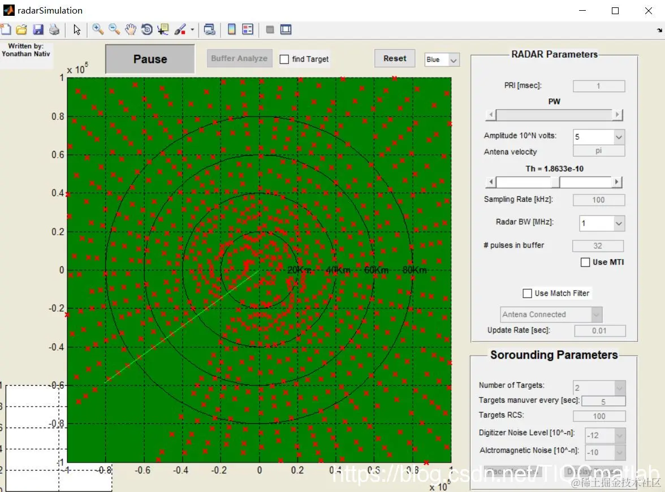Open a file with the folder icon
The image size is (665, 492).
(x=21, y=29)
